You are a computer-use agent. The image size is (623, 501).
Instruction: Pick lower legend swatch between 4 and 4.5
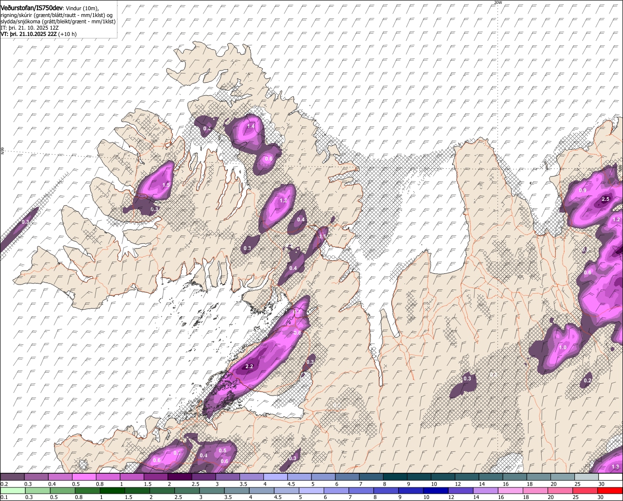[x=262, y=490]
